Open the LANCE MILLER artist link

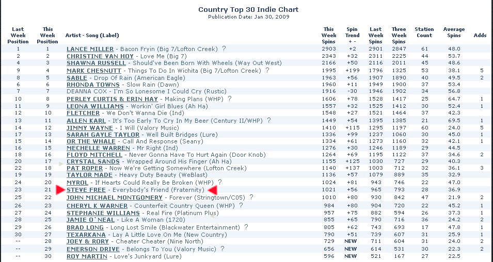pyautogui.click(x=90, y=49)
